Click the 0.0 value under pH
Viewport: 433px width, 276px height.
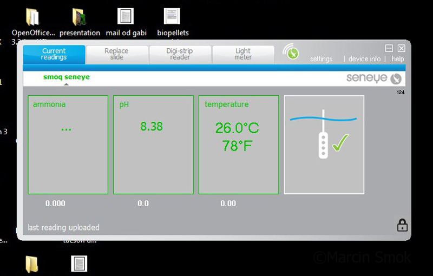143,203
